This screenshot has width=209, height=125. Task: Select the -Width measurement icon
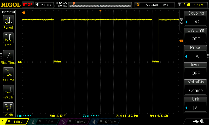click(x=8, y=108)
